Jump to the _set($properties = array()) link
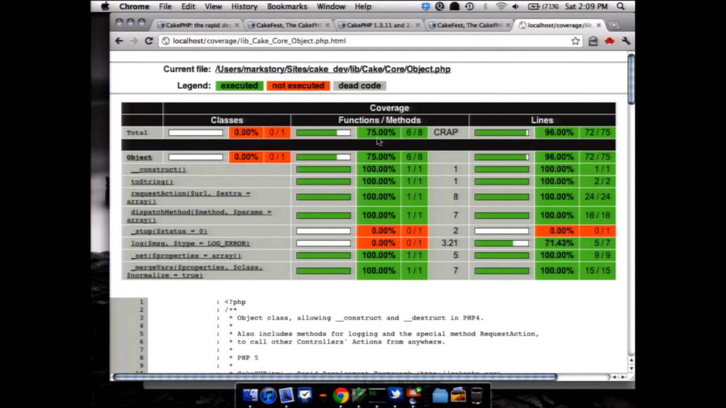Screen dimensions: 726x408 coord(186,256)
